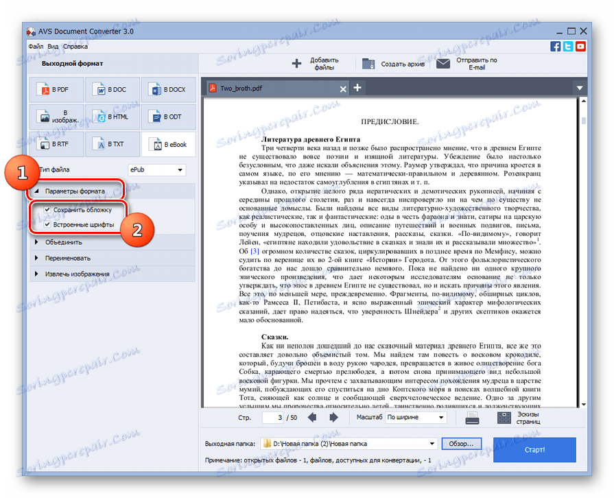Image resolution: width=614 pixels, height=498 pixels.
Task: Open the document tabs list dropdown arrow
Action: pyautogui.click(x=580, y=88)
